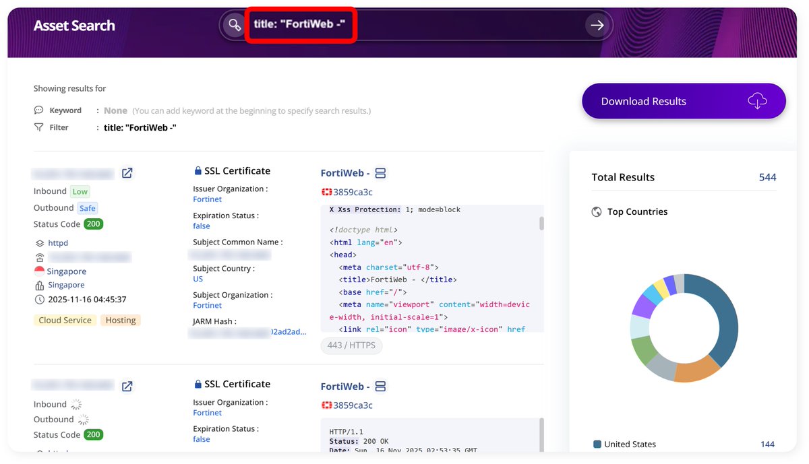
Task: Click the layers icon beside httpd
Action: (39, 243)
